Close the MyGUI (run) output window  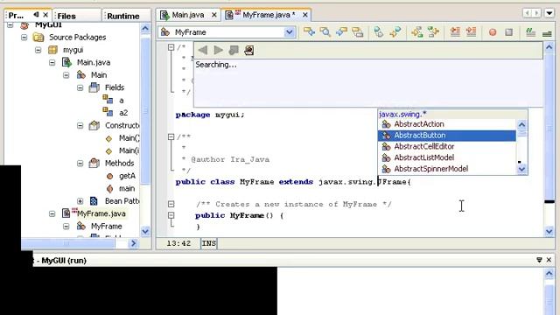coord(549,260)
